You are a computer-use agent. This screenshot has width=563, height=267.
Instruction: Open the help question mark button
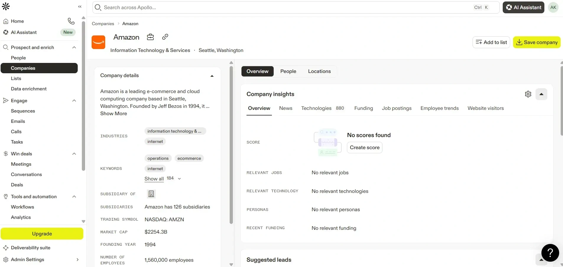coord(550,253)
